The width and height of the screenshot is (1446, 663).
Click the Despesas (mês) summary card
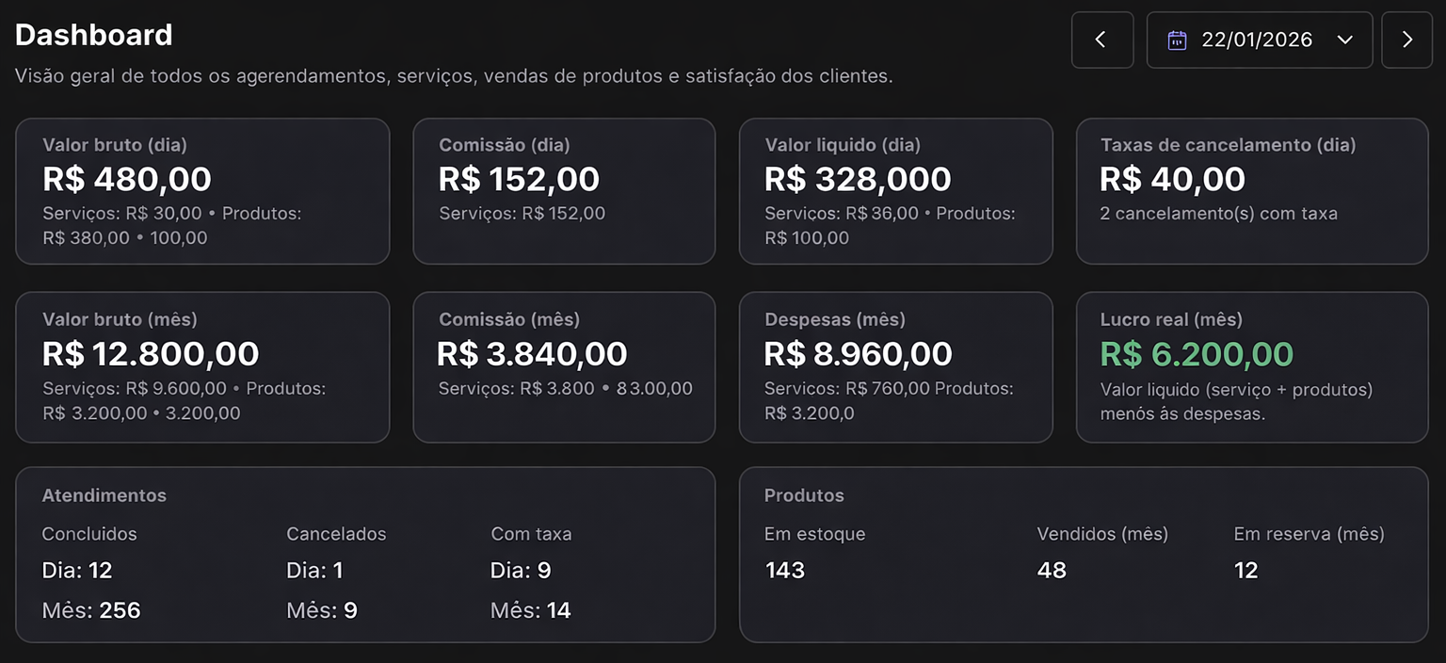[x=895, y=366]
